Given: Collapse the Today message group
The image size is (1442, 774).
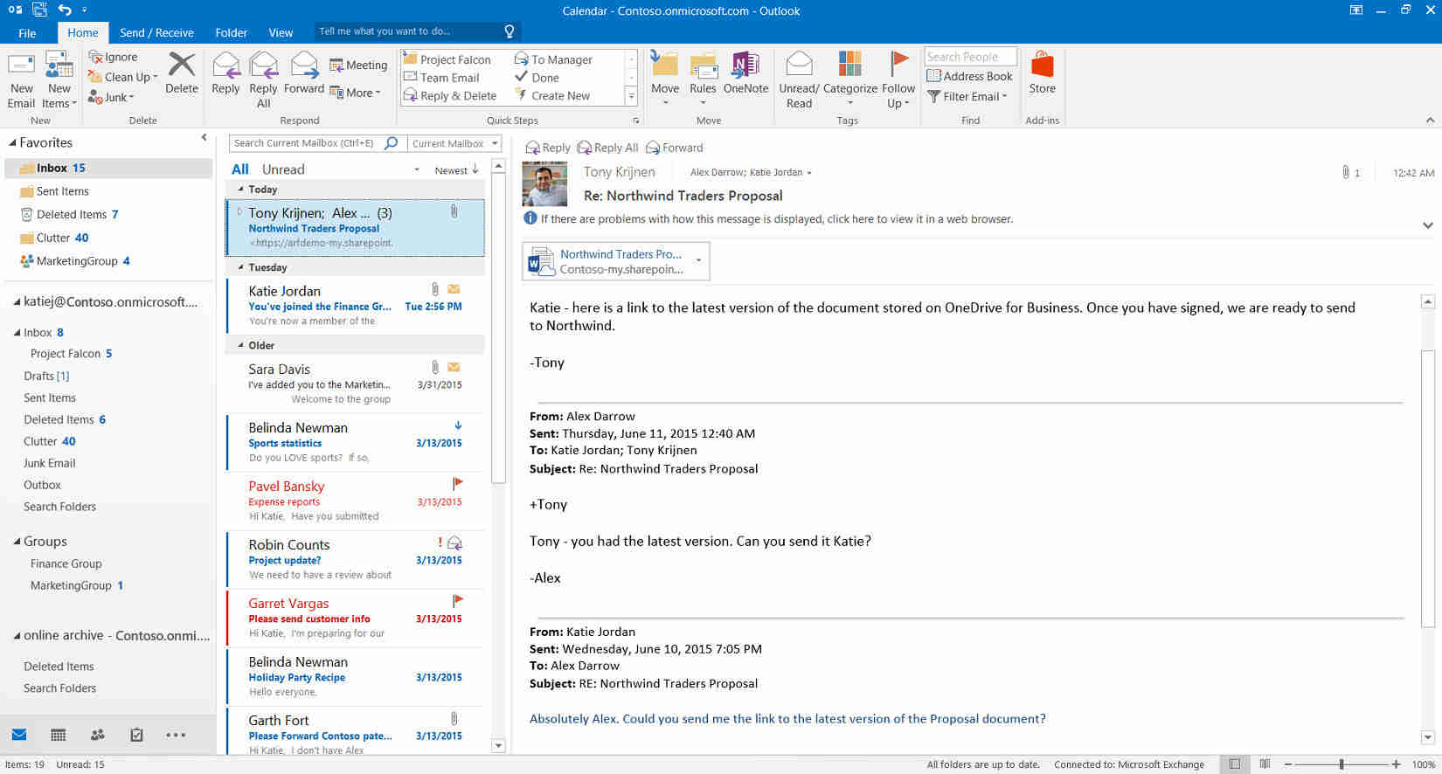Looking at the screenshot, I should click(x=241, y=189).
